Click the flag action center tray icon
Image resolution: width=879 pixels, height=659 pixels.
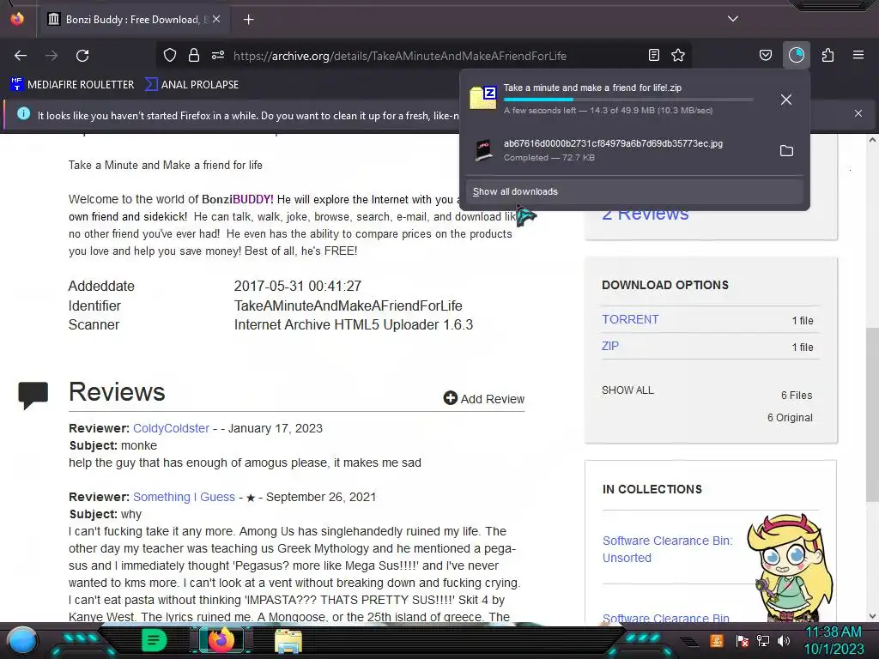coord(743,640)
